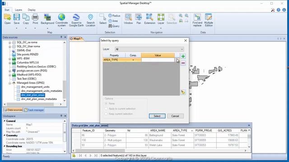Click data grid first record navigation icon
The height and width of the screenshot is (162, 289).
pyautogui.click(x=80, y=156)
